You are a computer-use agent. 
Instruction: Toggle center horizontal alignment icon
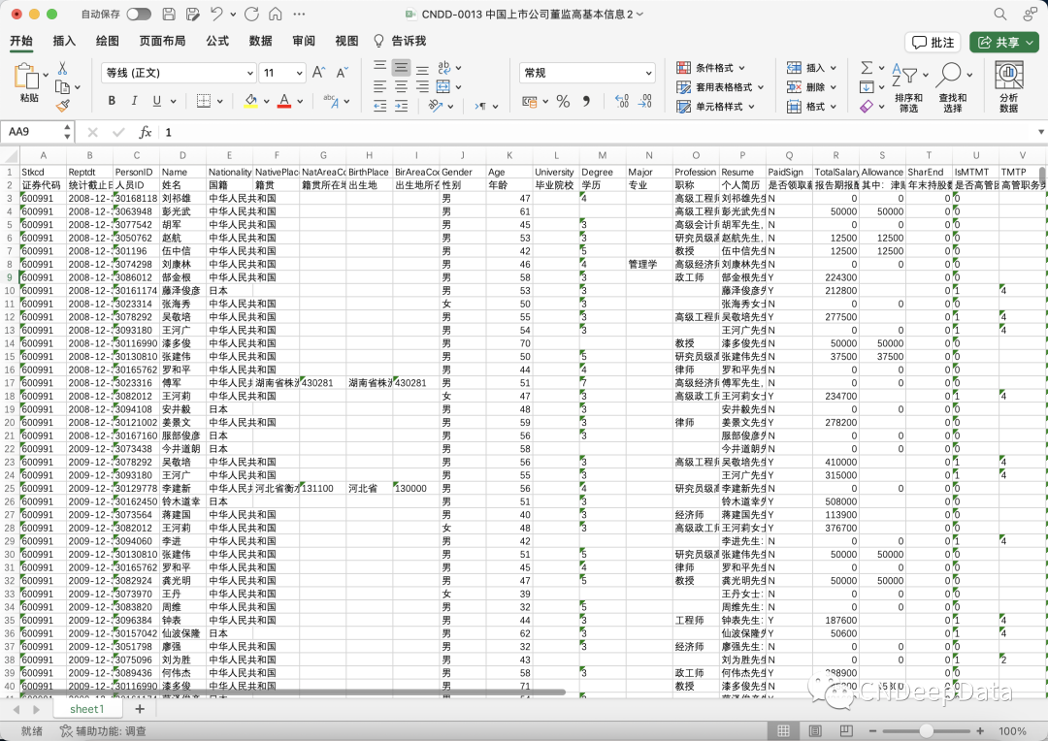click(401, 87)
